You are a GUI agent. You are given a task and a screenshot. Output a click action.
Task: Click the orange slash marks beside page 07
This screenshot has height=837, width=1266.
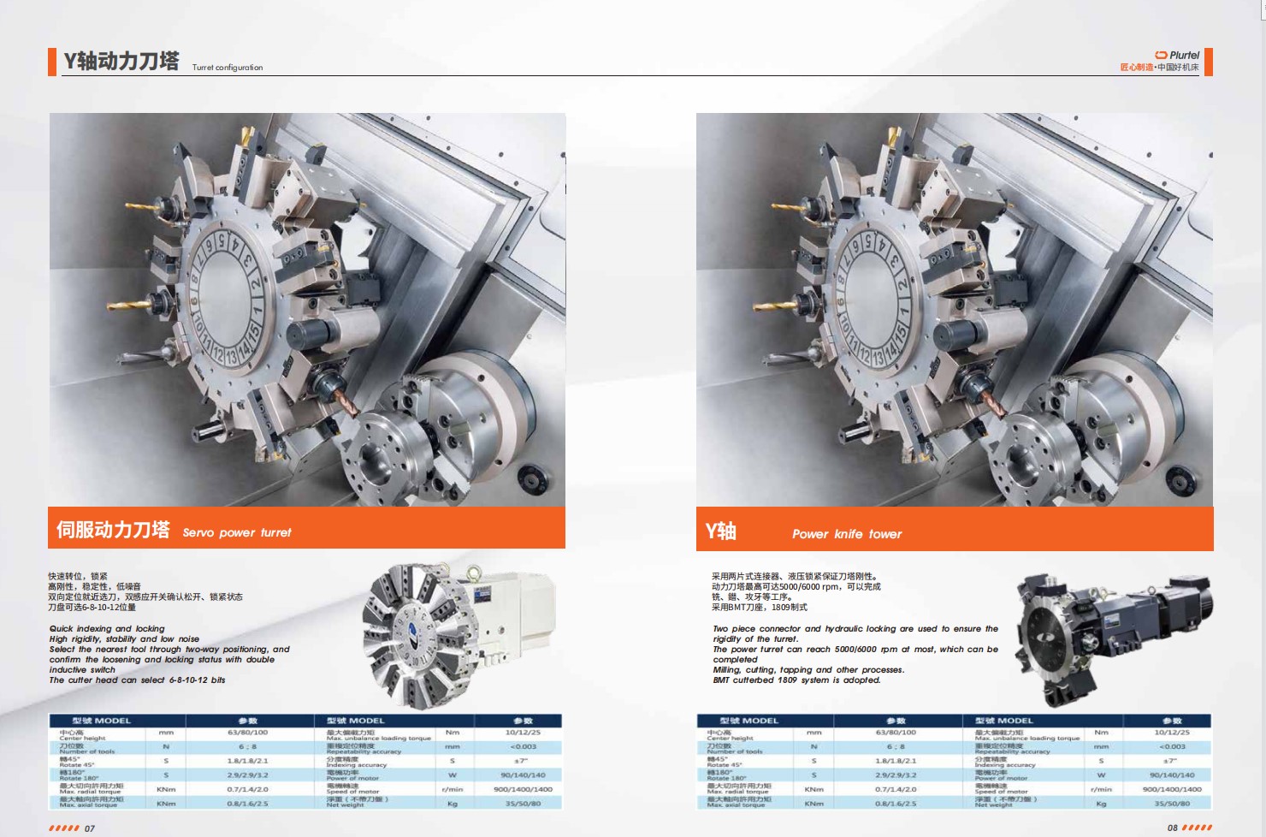64,828
